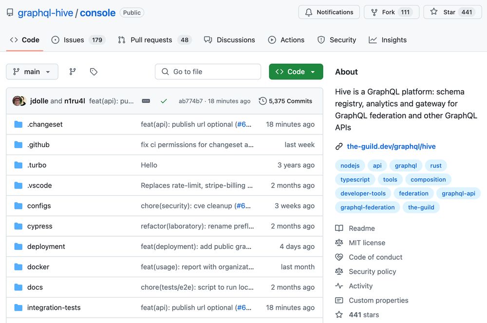The height and width of the screenshot is (323, 487).
Task: Select the the-guild topic tag
Action: tap(421, 208)
